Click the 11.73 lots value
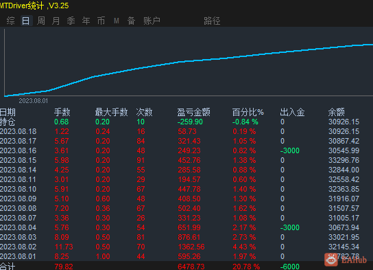The width and height of the screenshot is (373, 270). [64, 247]
